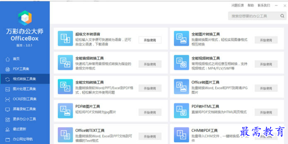This screenshot has width=288, height=144.
Task: Click the 全能音频转换工具 tool icon
Action: point(65,63)
